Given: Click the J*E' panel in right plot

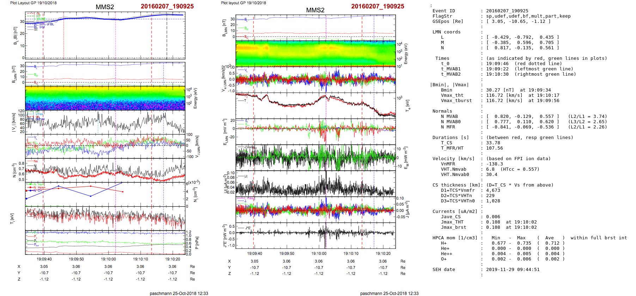Looking at the screenshot, I should [x=316, y=235].
